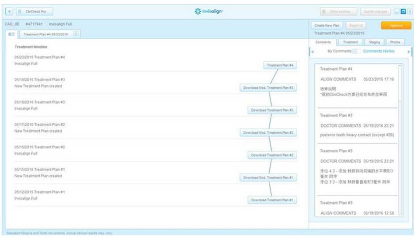
Task: Click Download Mod. Treatment Plan #3
Action: point(268,88)
